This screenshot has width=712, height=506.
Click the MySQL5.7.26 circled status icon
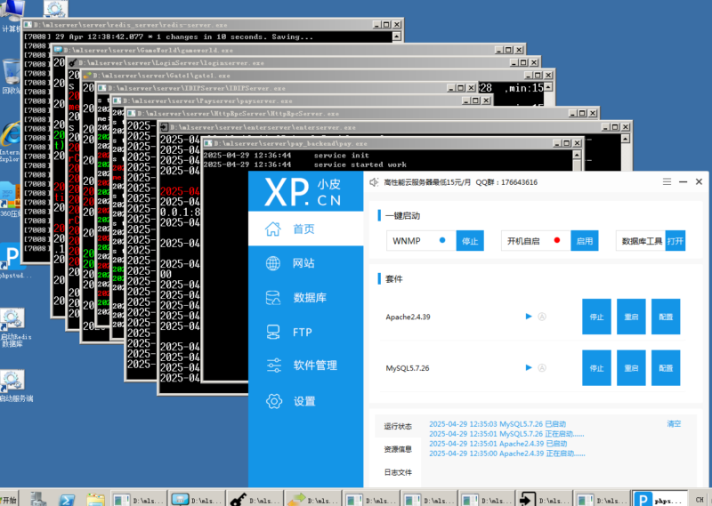coord(541,367)
